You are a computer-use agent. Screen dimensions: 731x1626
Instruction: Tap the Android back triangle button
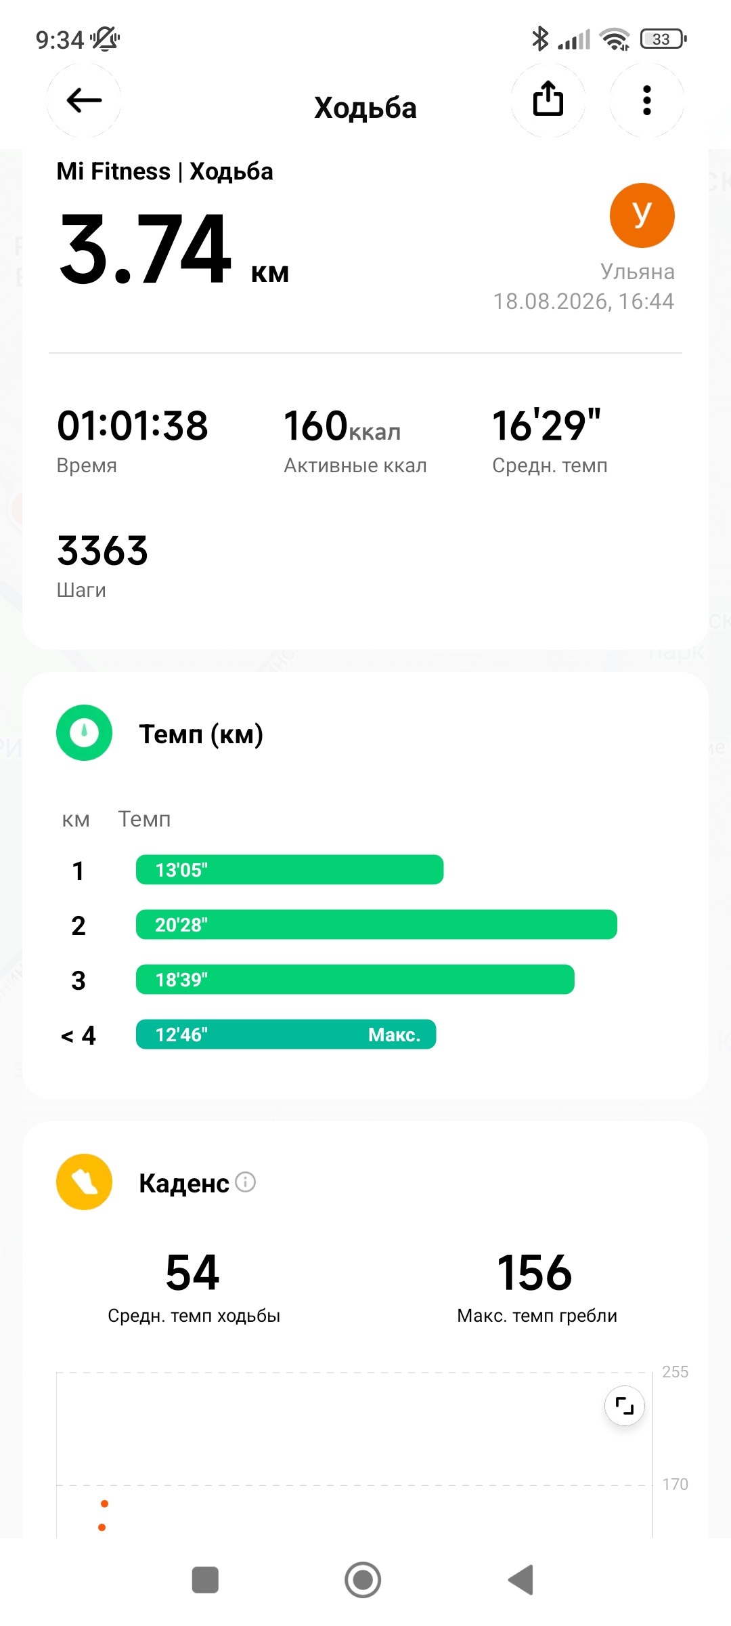521,1580
